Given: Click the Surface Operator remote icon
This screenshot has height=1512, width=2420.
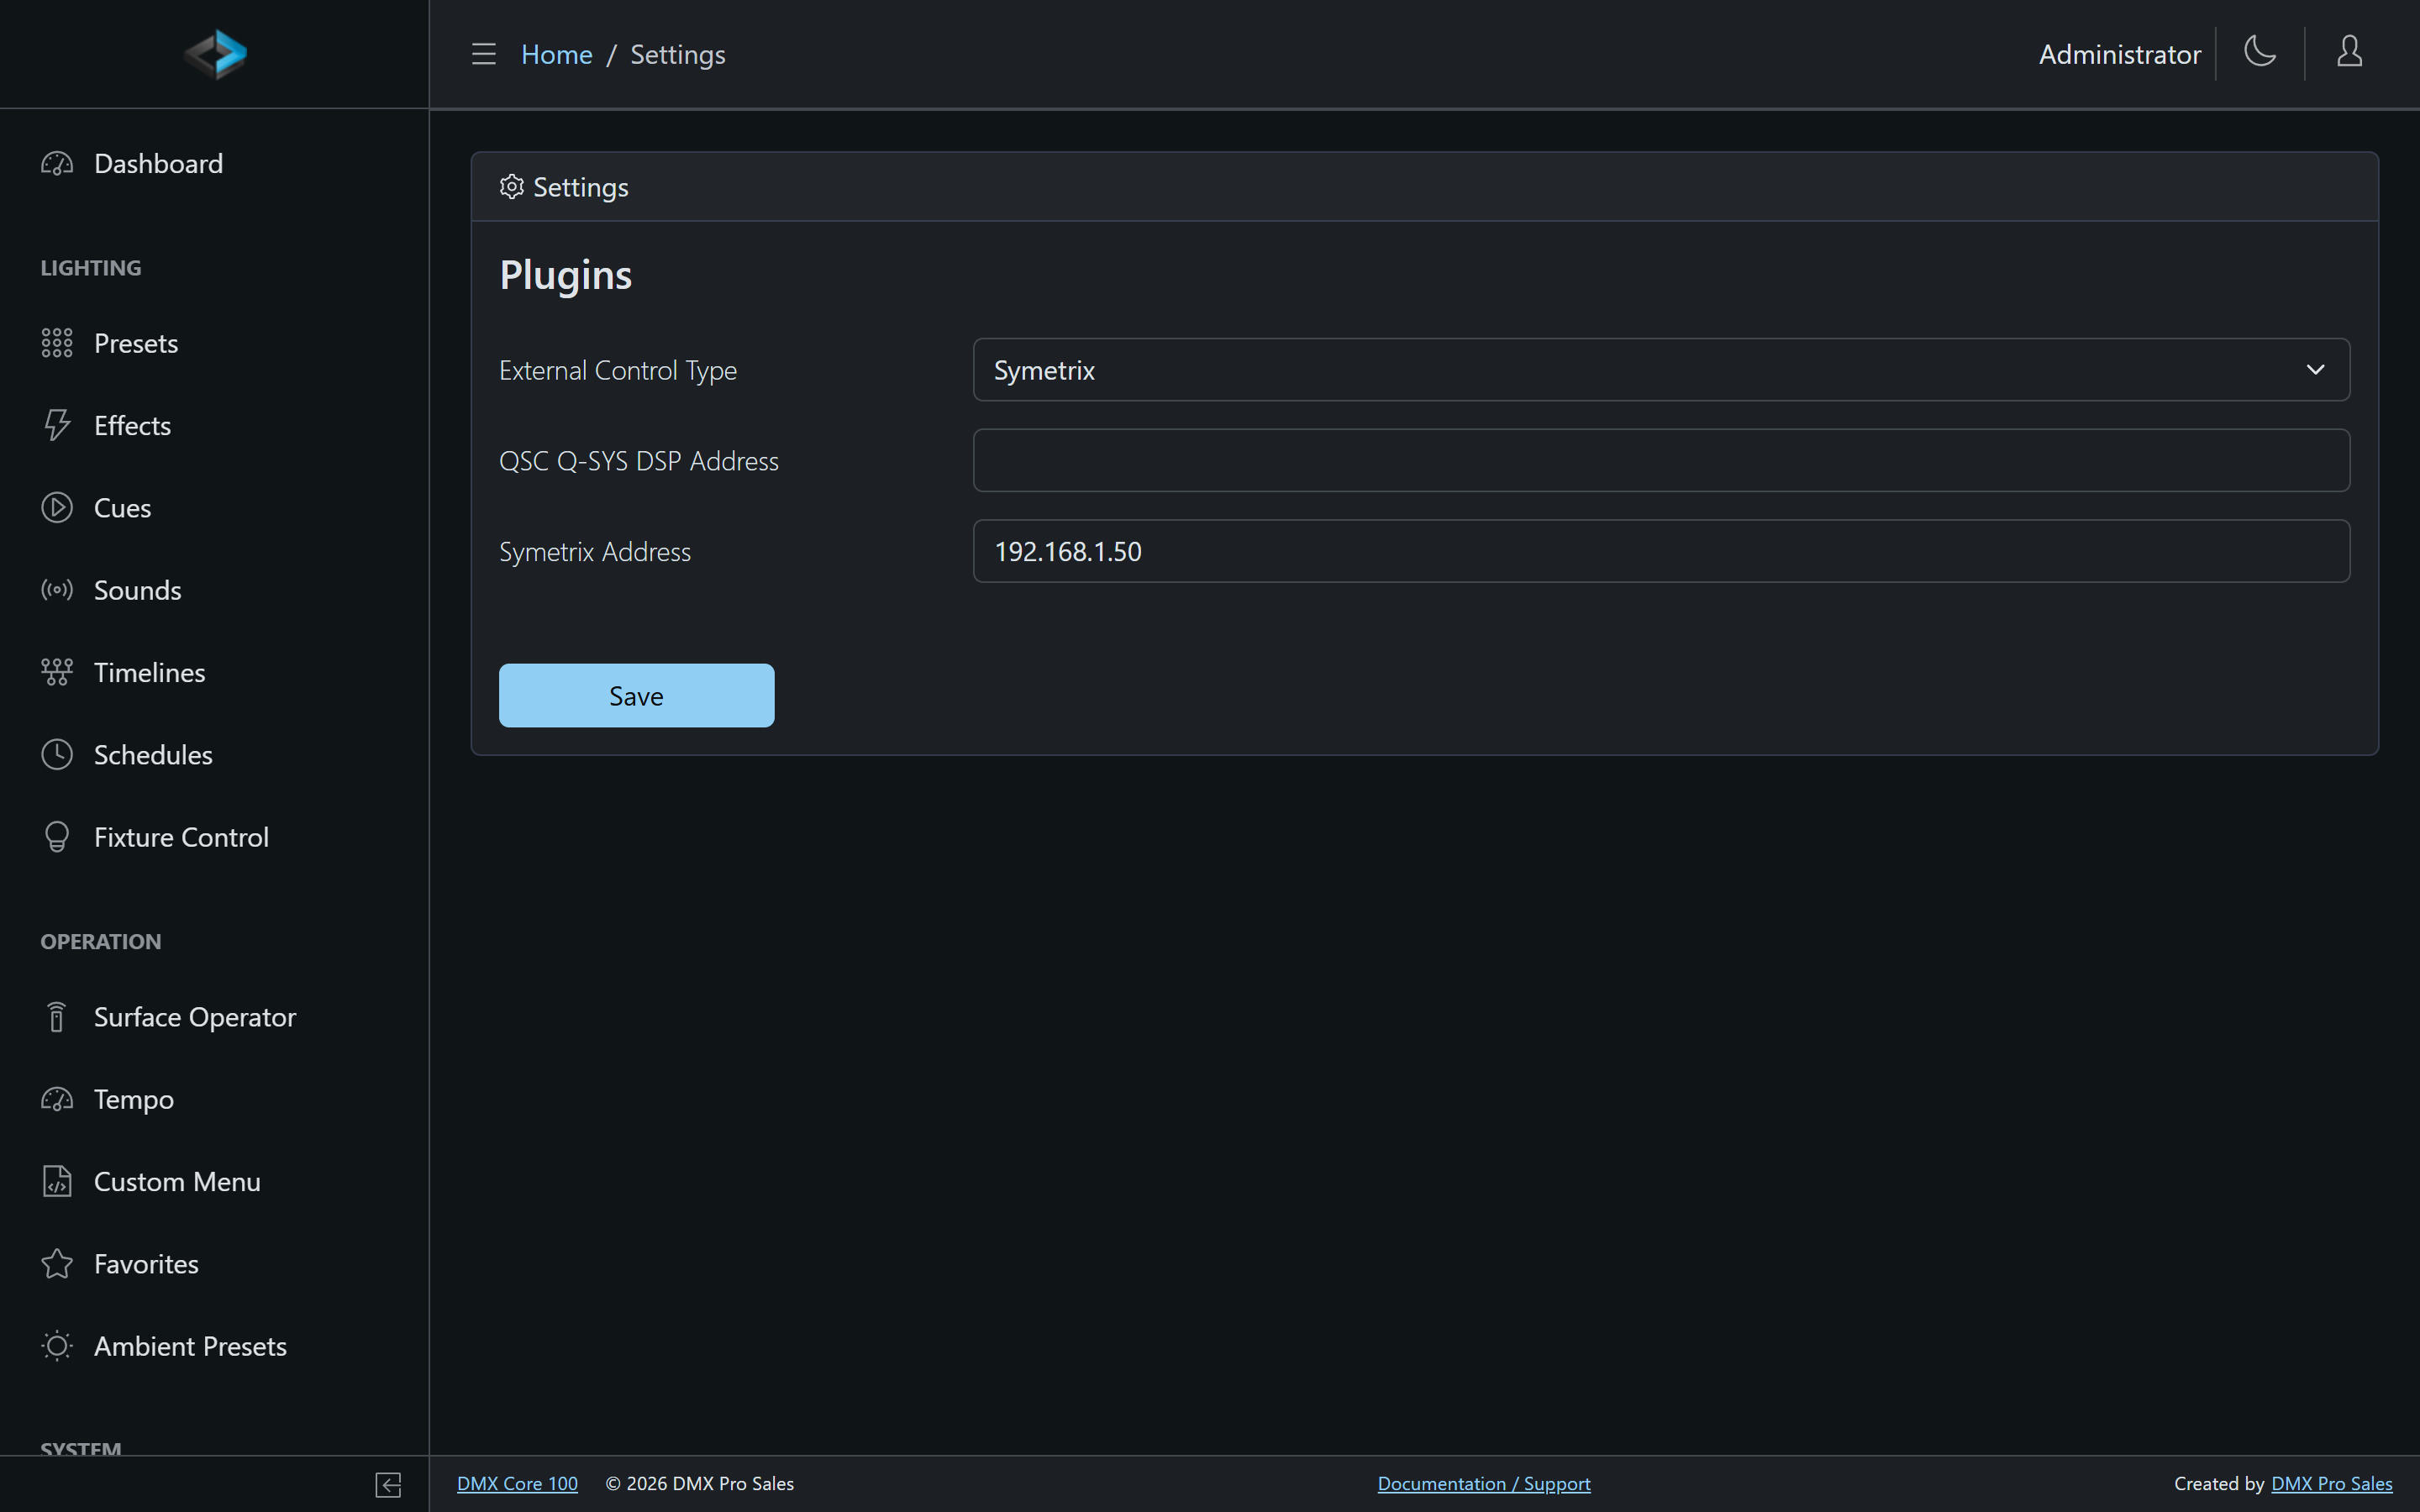Looking at the screenshot, I should click(x=57, y=1017).
